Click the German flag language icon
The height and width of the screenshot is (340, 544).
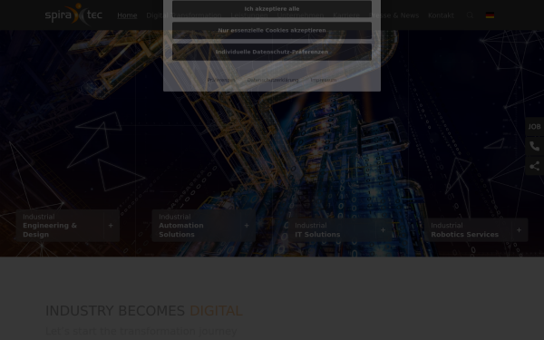point(490,15)
